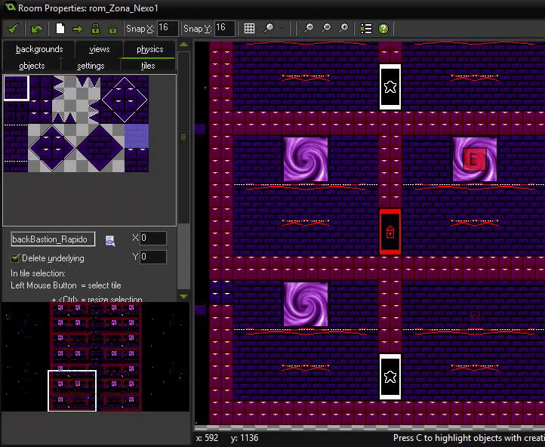This screenshot has height=447, width=545.
Task: Select the red locked door in the room
Action: tap(390, 232)
